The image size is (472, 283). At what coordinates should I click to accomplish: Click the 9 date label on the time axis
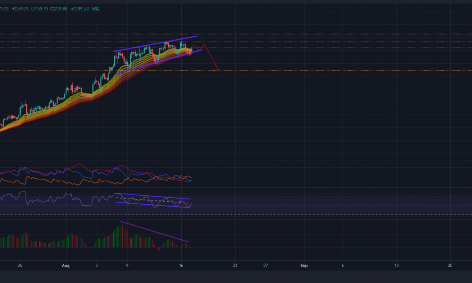(x=127, y=265)
